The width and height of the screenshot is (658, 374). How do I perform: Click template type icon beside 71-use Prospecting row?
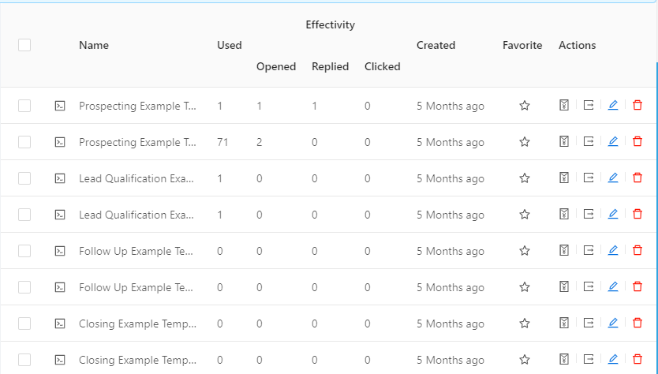(60, 142)
